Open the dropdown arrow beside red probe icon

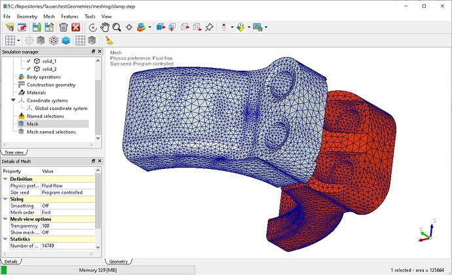click(x=232, y=27)
